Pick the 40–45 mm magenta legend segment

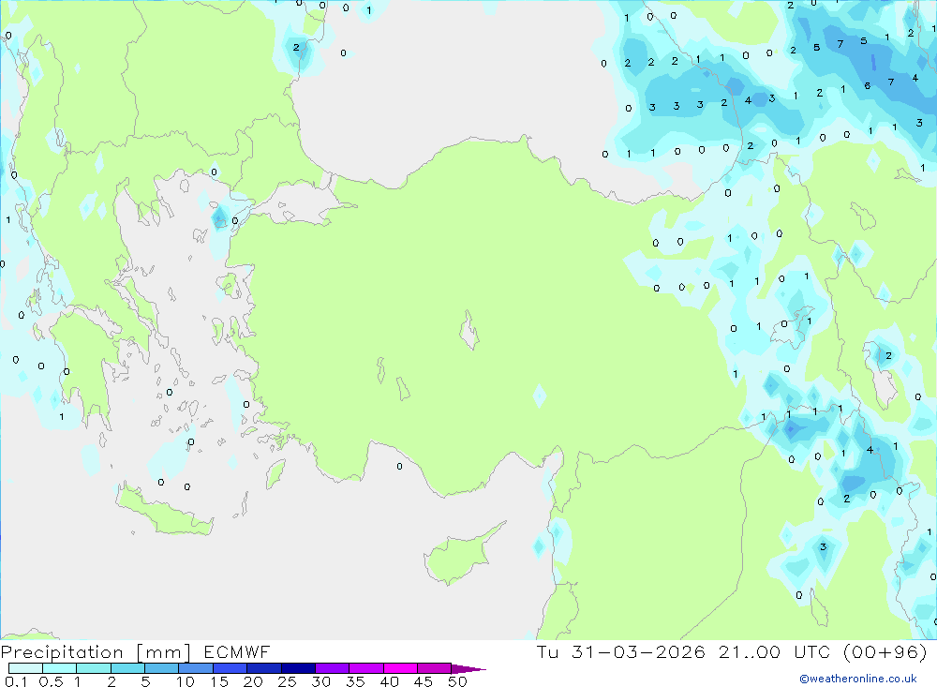pyautogui.click(x=400, y=668)
